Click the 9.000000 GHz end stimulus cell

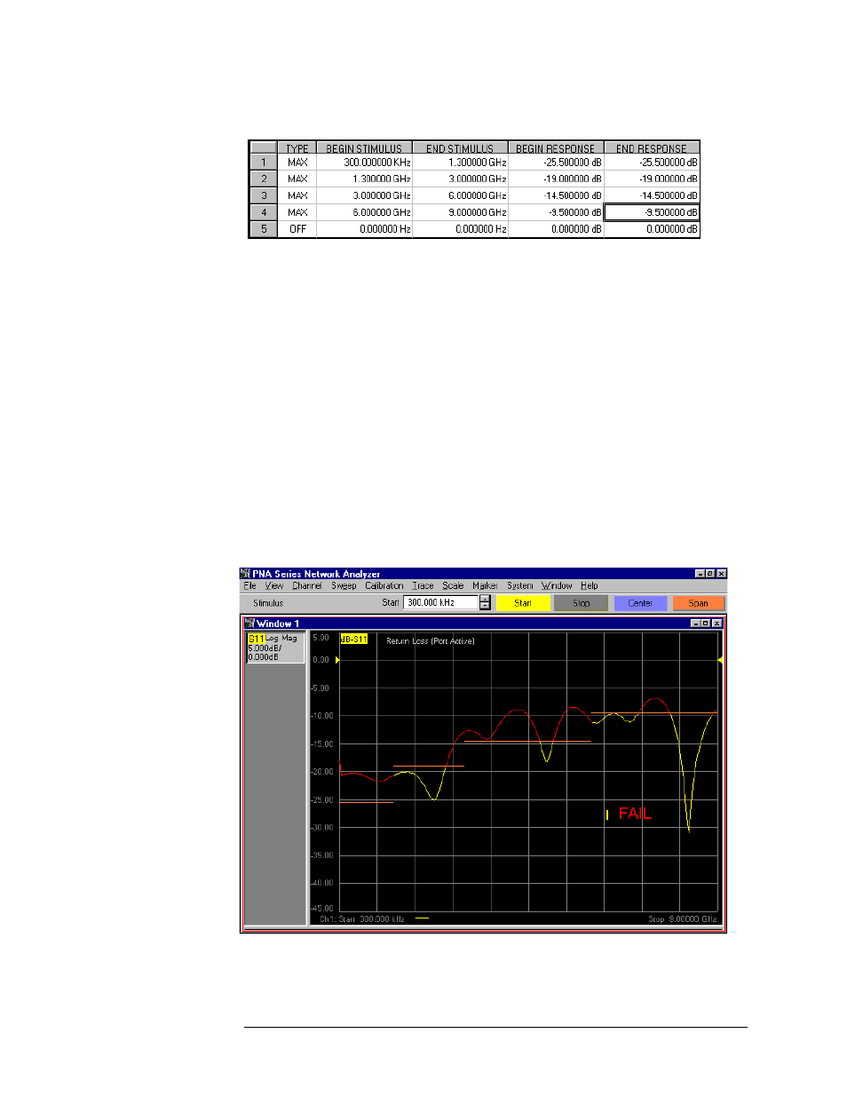(460, 212)
